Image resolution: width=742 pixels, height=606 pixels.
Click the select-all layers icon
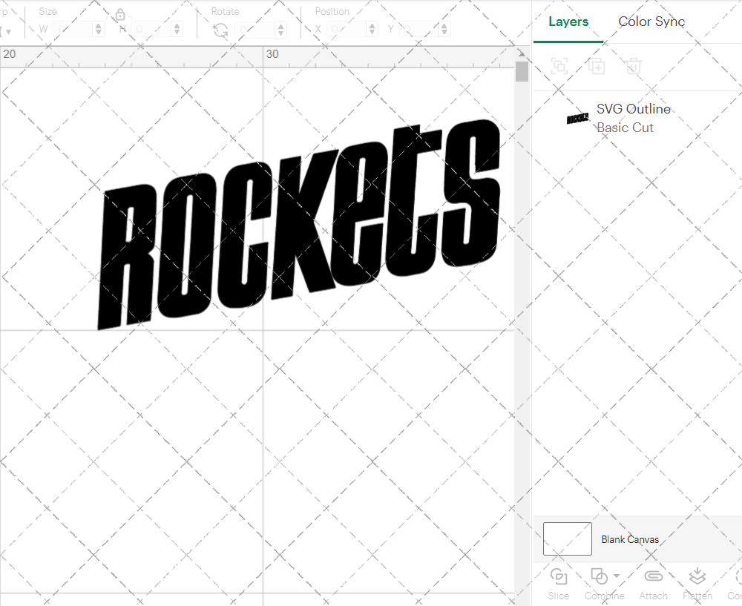tap(559, 66)
